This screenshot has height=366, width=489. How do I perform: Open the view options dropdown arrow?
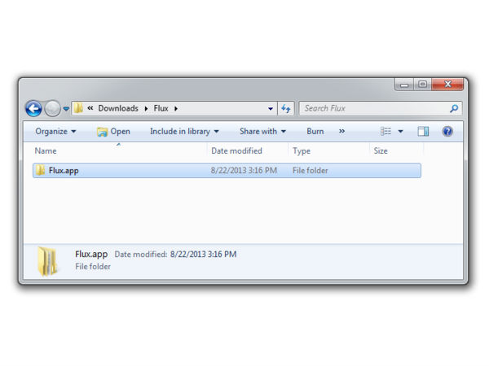tap(400, 131)
